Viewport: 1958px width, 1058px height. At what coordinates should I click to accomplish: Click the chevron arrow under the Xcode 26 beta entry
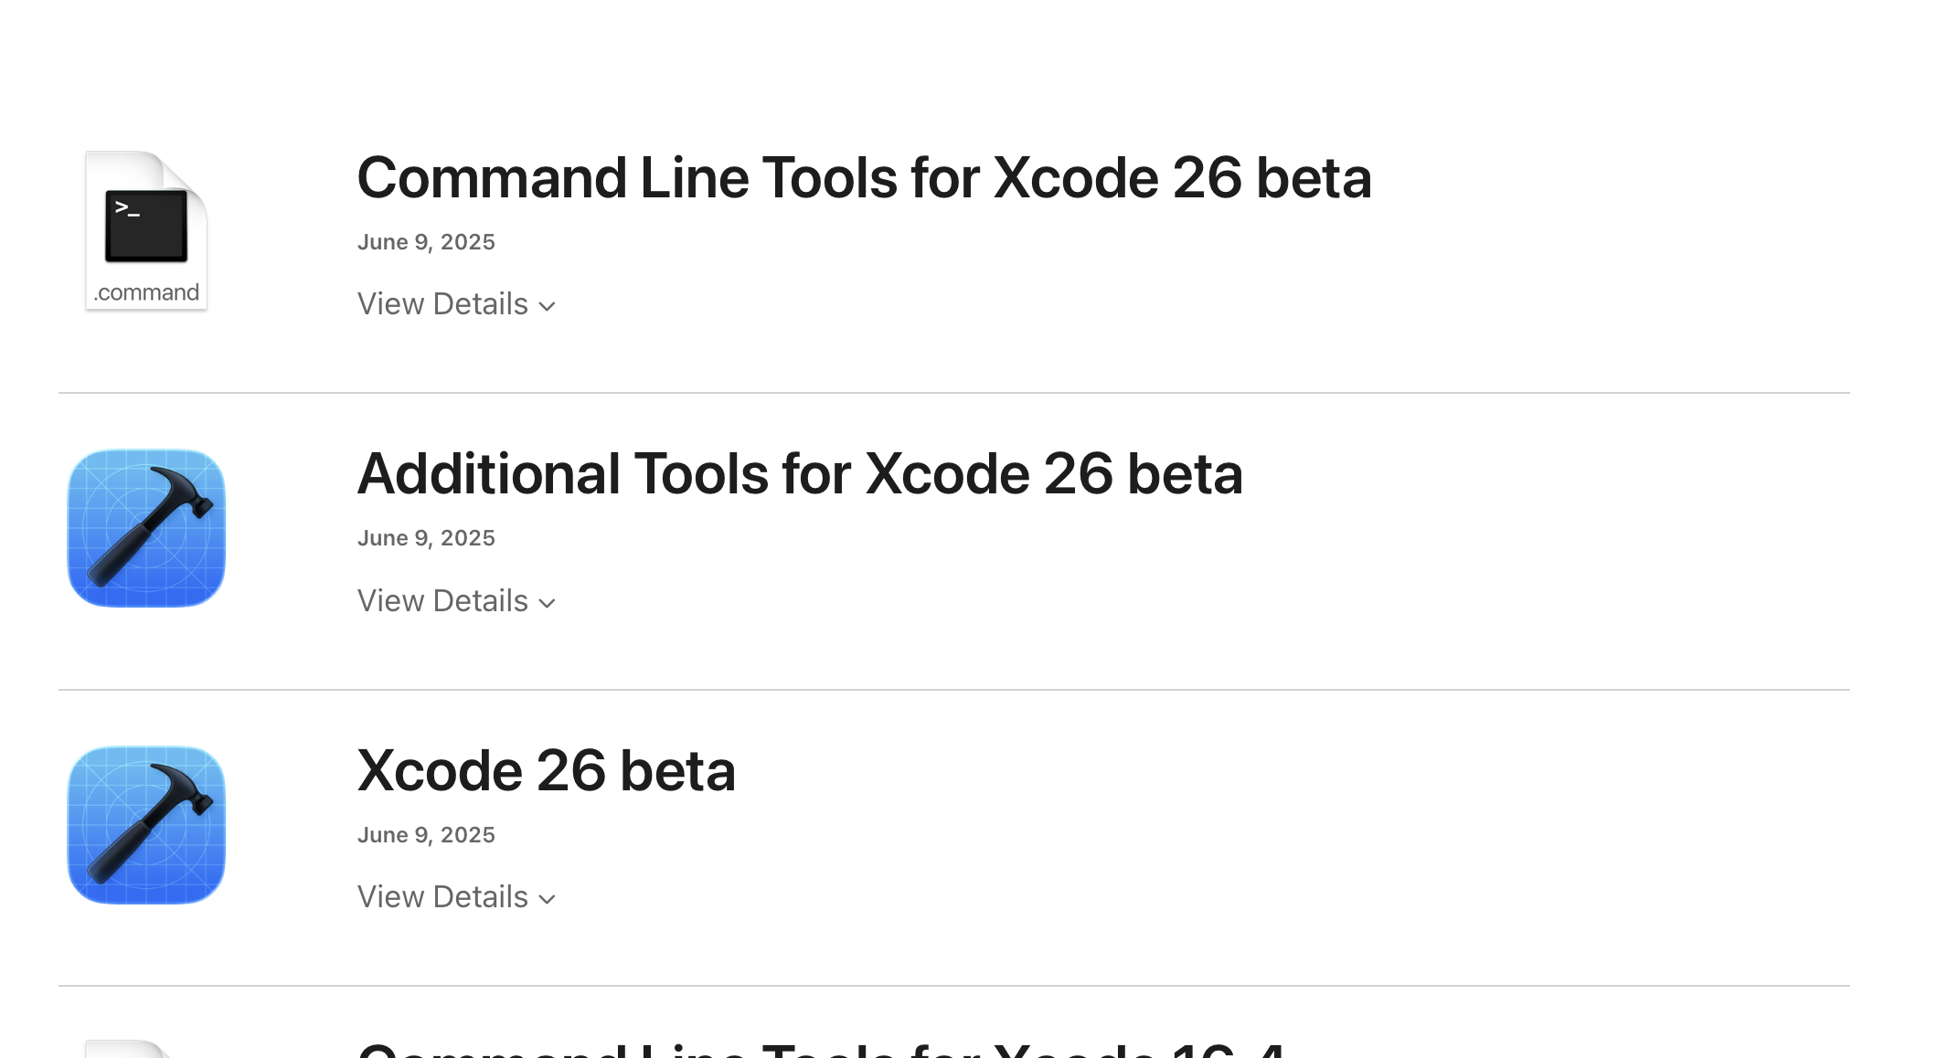[548, 899]
